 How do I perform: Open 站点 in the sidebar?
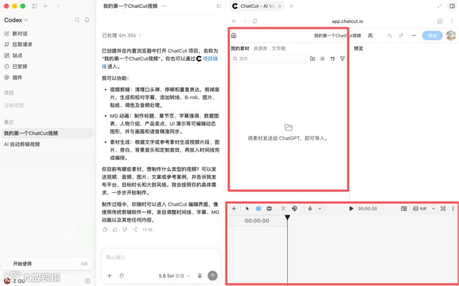(x=13, y=55)
